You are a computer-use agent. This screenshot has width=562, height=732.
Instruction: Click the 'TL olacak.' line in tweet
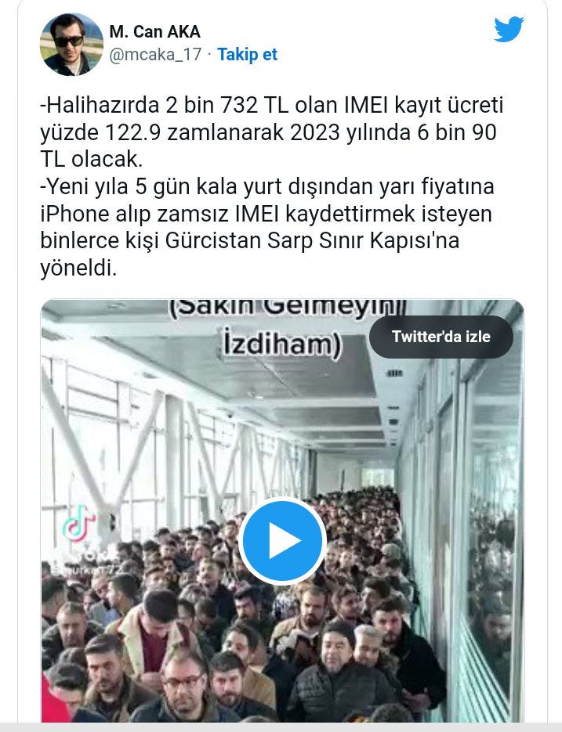91,159
